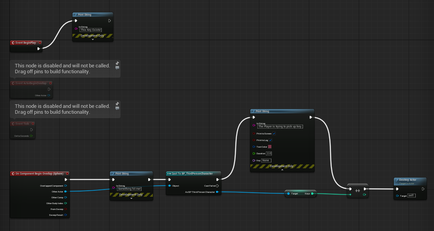
Task: Click exec input pin of the ++ increment node
Action: coord(351,189)
